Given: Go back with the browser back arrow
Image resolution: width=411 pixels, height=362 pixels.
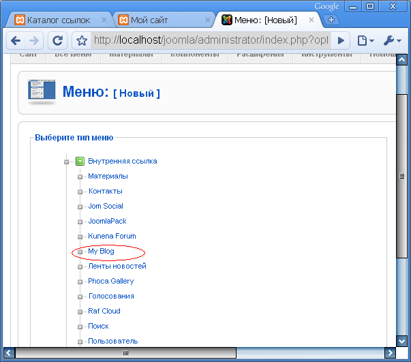Looking at the screenshot, I should [x=16, y=41].
